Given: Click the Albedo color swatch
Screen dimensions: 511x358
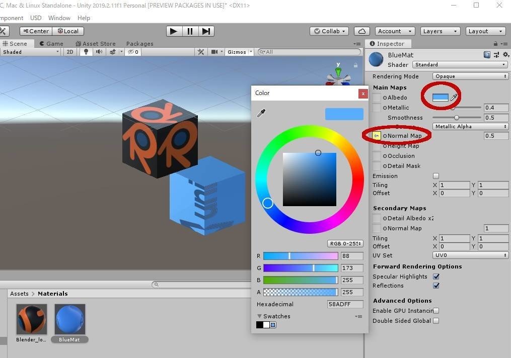Looking at the screenshot, I should point(441,98).
